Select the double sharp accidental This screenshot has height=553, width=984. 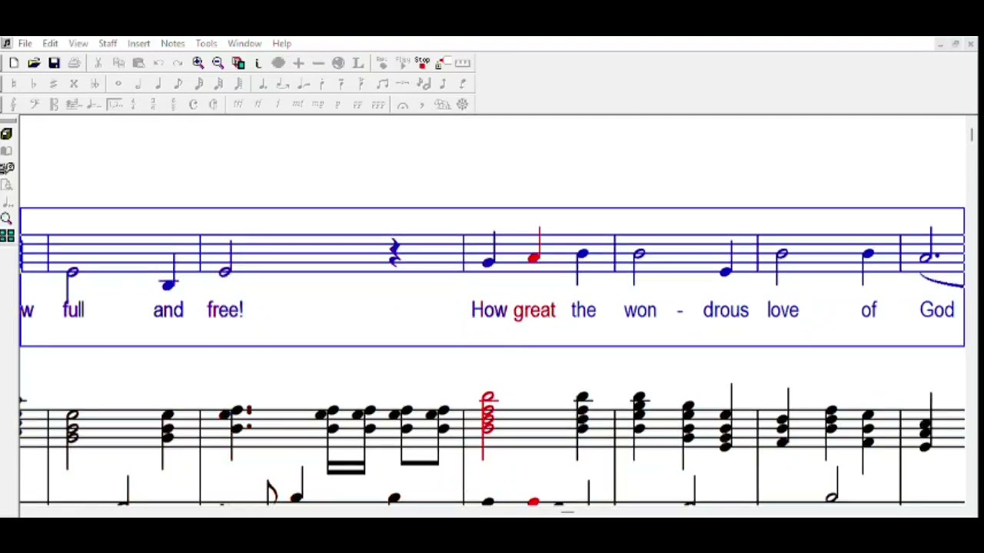(74, 84)
